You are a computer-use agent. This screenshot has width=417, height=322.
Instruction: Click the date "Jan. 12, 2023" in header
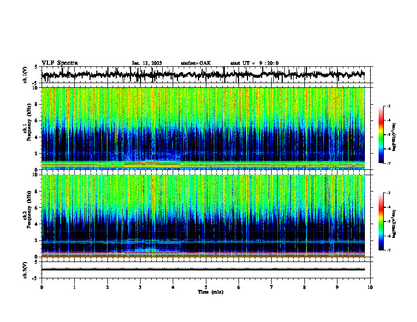147,63
